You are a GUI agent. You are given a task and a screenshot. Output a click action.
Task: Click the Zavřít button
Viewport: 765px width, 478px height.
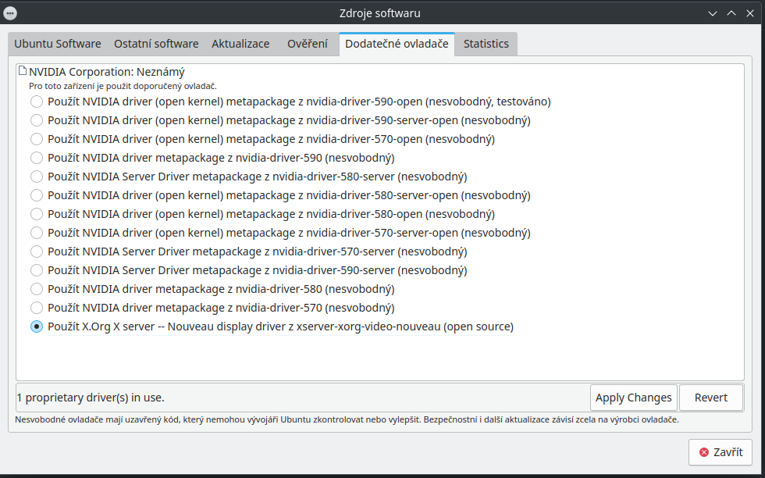[720, 452]
